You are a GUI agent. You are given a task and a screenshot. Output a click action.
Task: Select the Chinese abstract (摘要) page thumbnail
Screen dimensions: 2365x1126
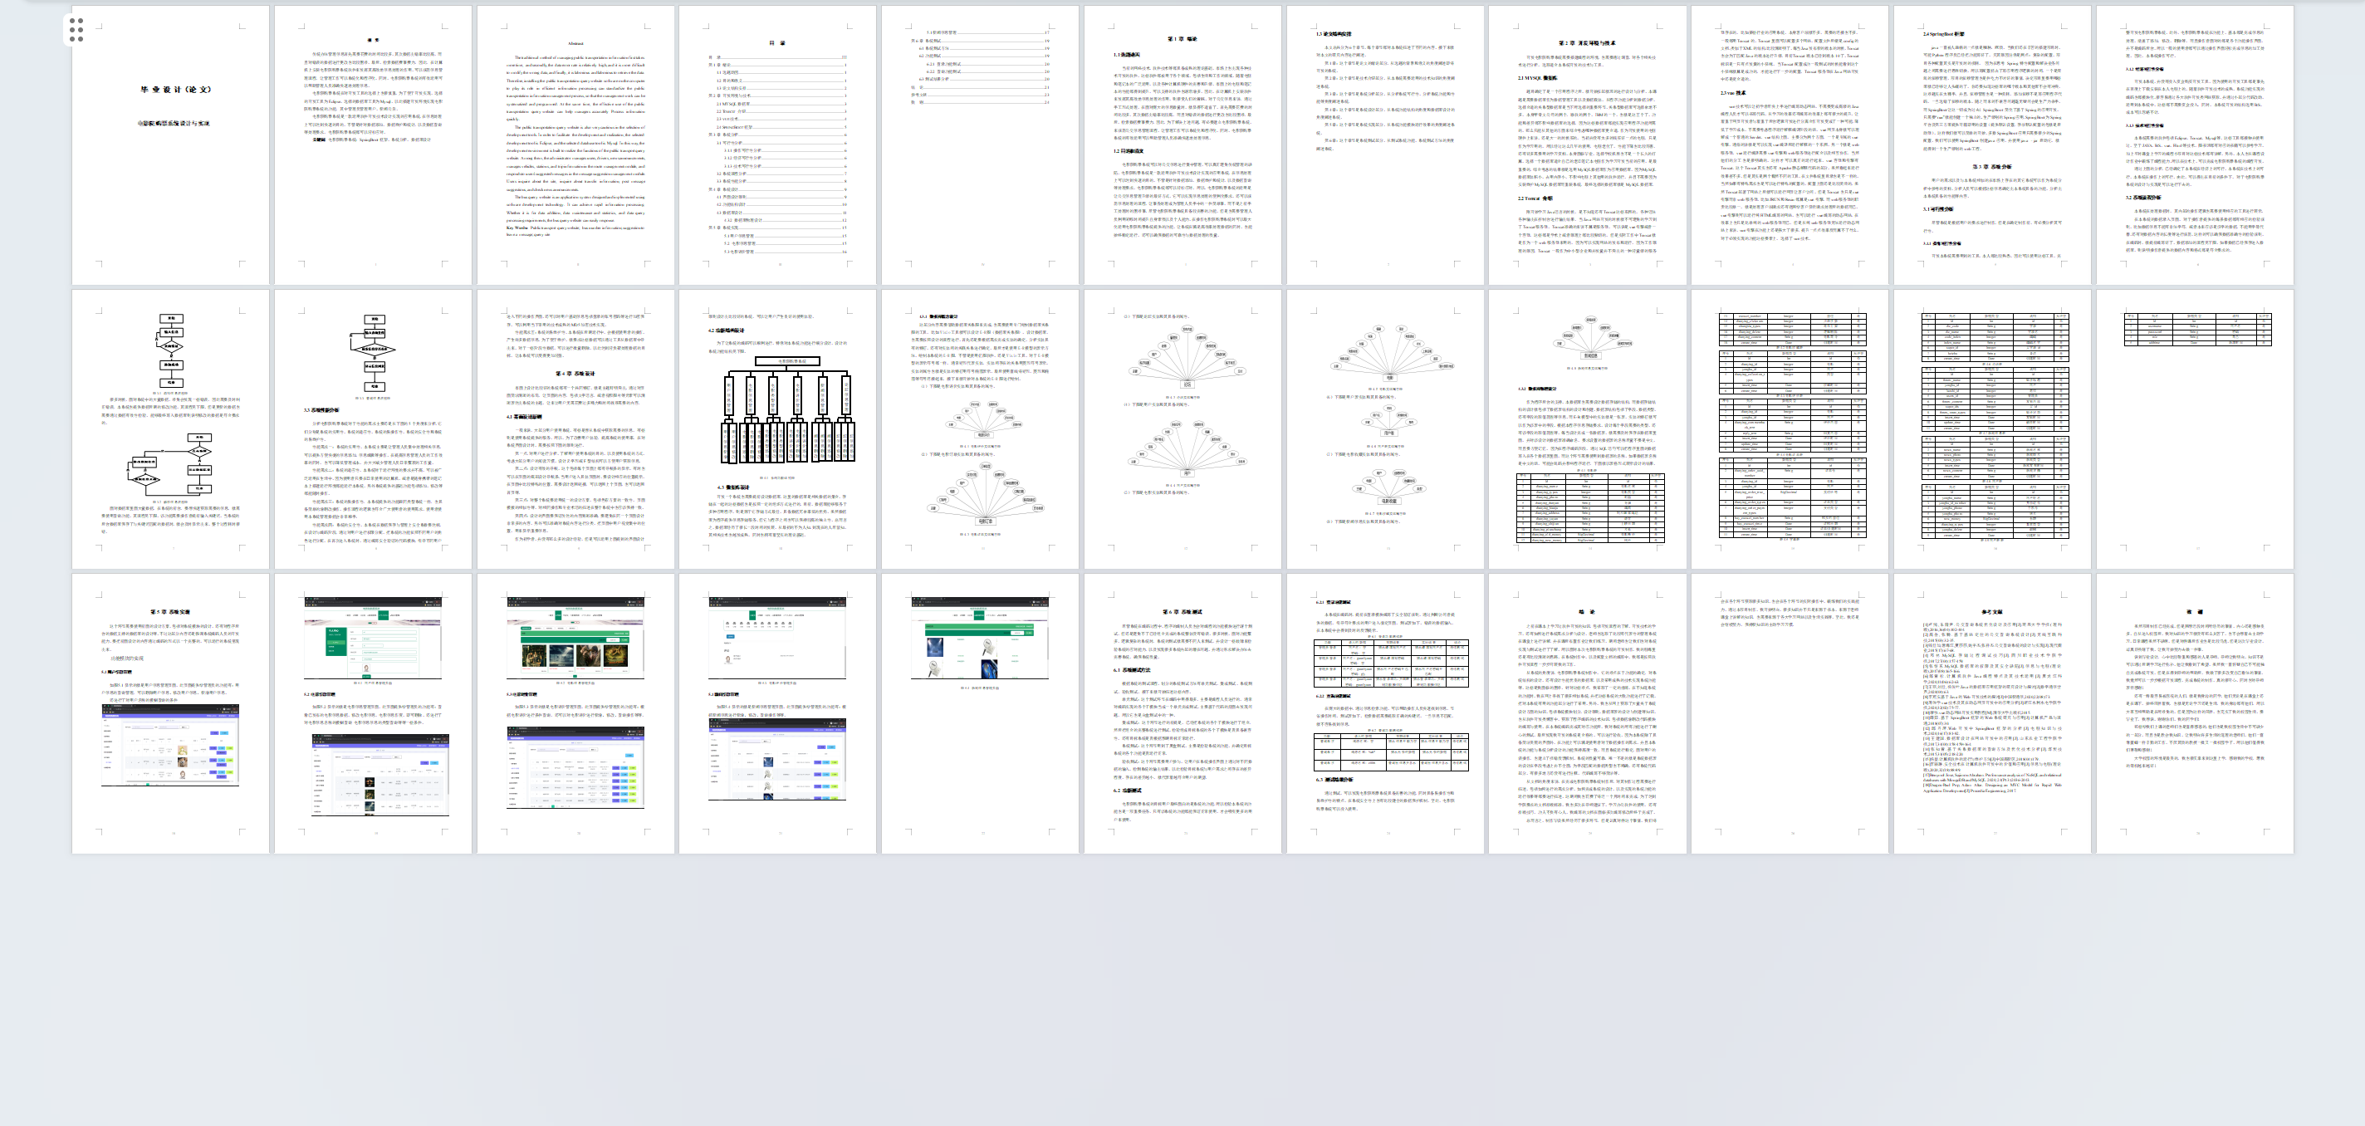pyautogui.click(x=373, y=145)
